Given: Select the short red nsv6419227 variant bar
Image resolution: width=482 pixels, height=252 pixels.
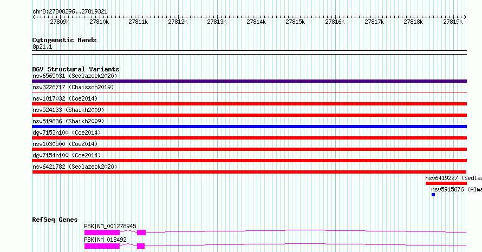Looking at the screenshot, I should [x=446, y=183].
